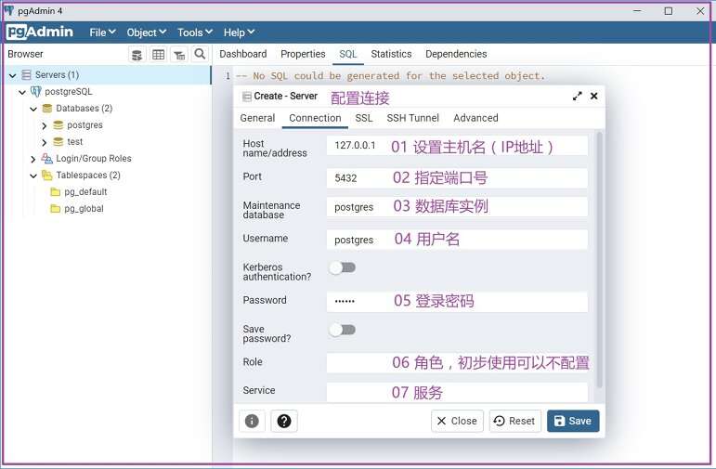The image size is (716, 469).
Task: Click the Databases stack icon
Action: (47, 109)
